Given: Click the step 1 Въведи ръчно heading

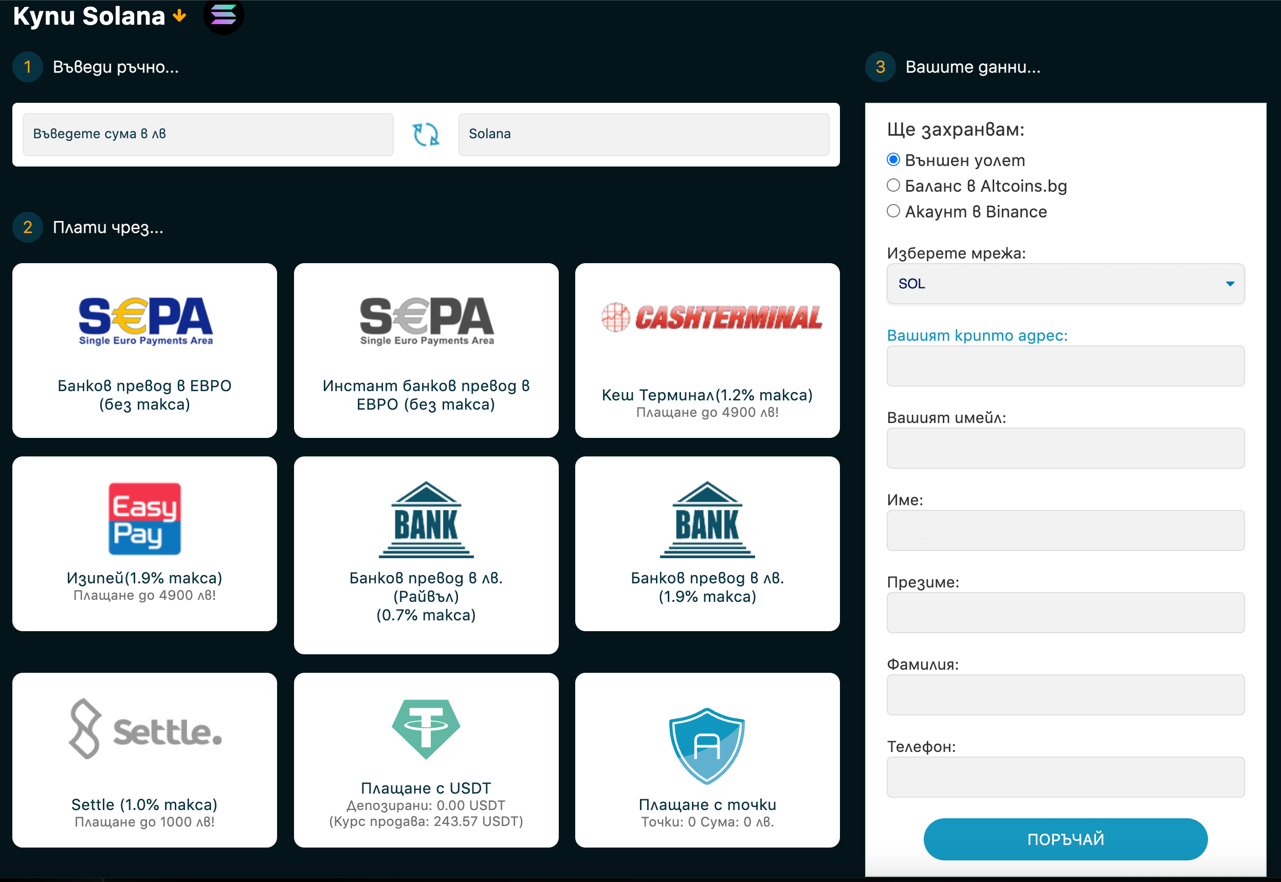Looking at the screenshot, I should [116, 67].
